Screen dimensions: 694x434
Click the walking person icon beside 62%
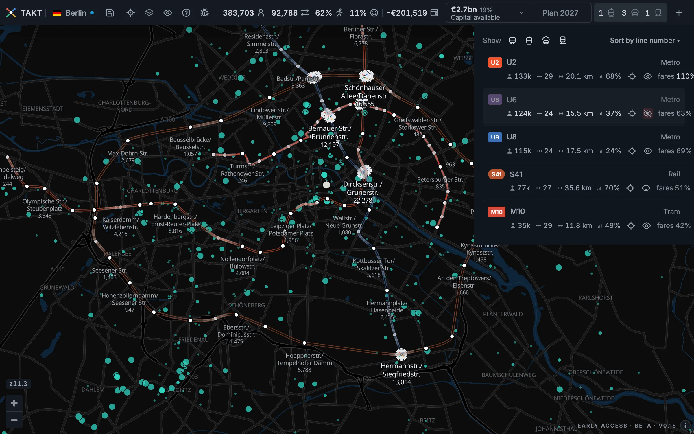tap(339, 13)
